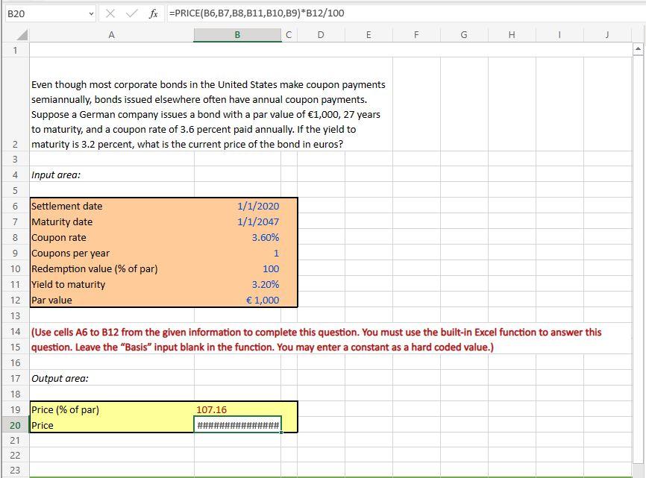
Task: Click the 'Coupons per year' label cell
Action: [112, 254]
